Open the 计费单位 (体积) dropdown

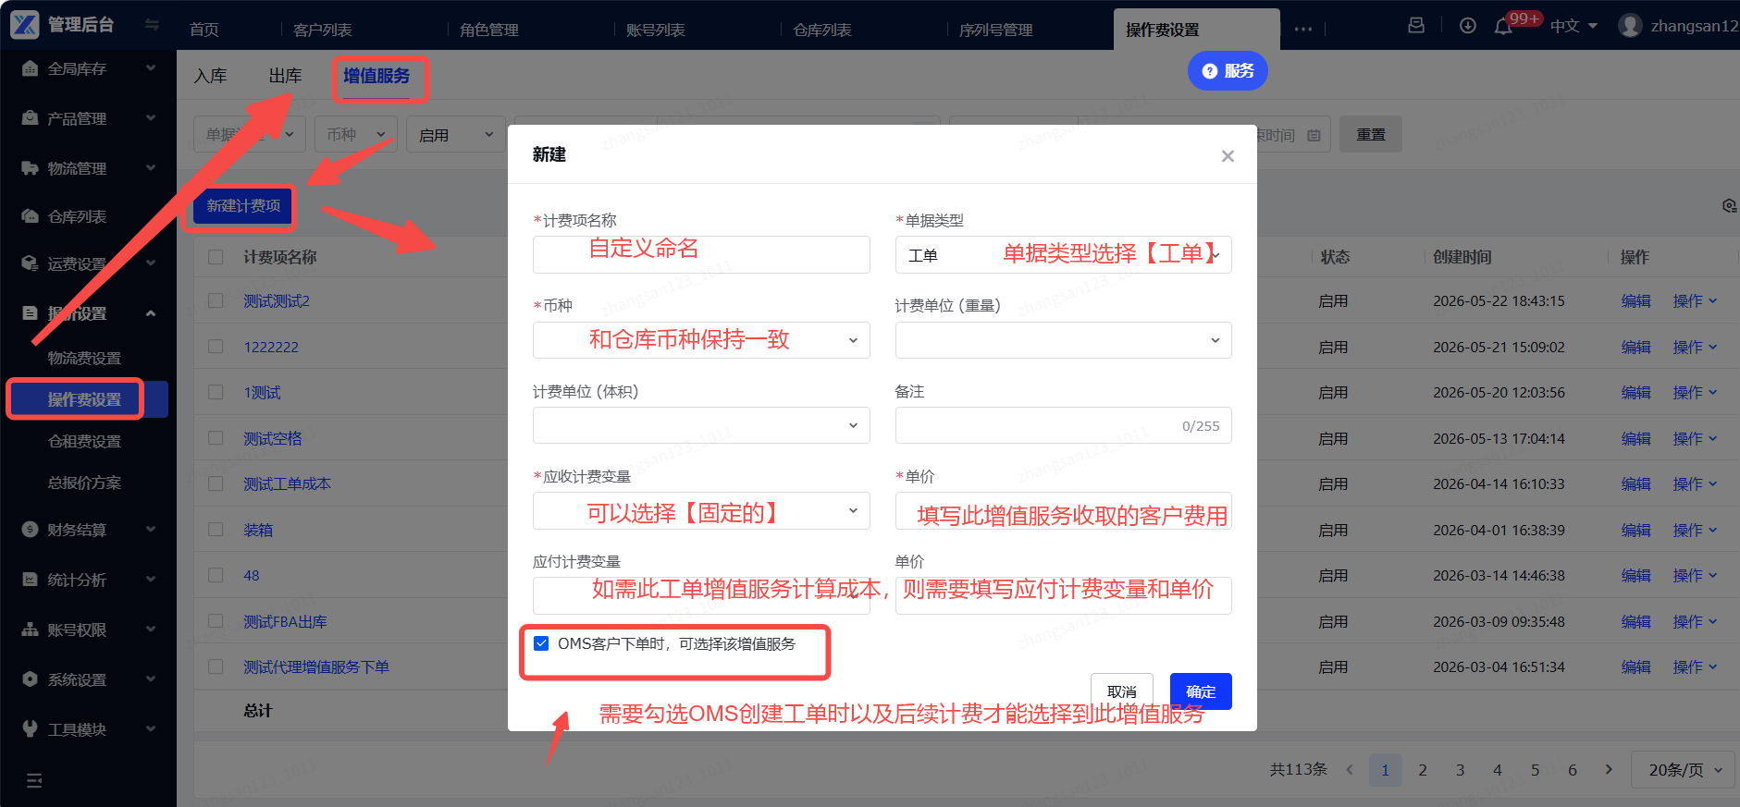pos(701,425)
